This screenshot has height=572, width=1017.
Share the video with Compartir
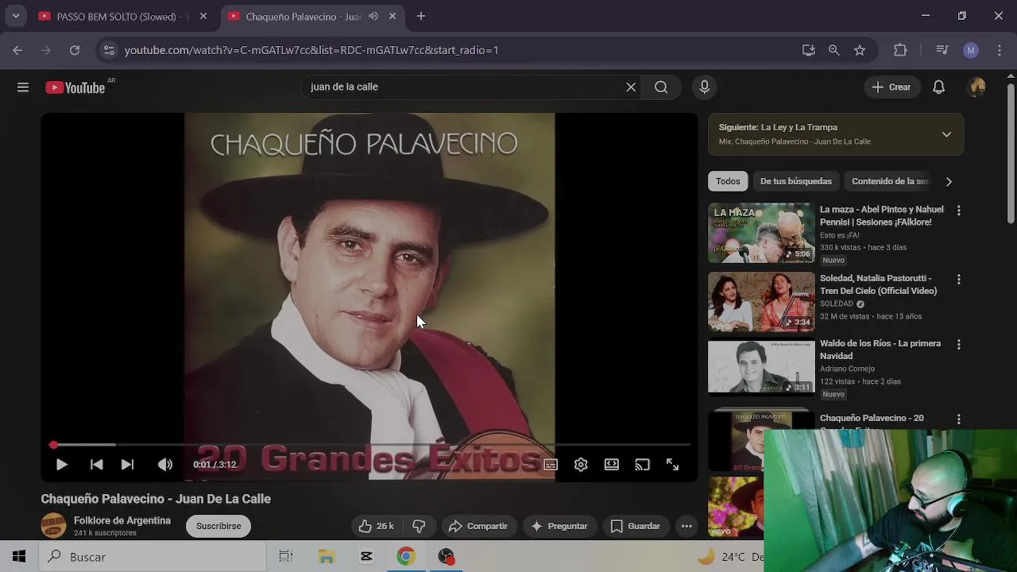click(x=478, y=526)
